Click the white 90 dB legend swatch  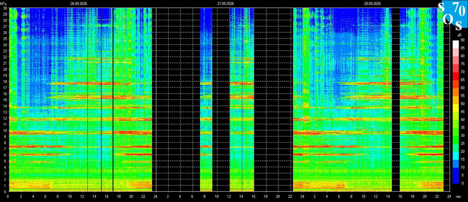456,44
